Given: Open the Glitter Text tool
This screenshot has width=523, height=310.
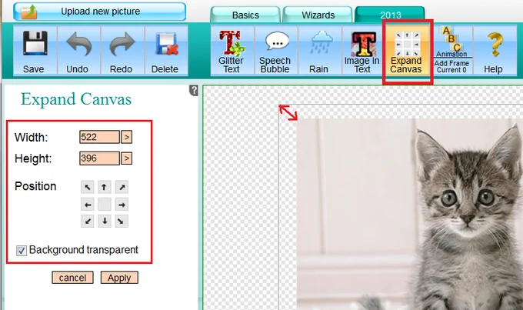Looking at the screenshot, I should point(232,51).
